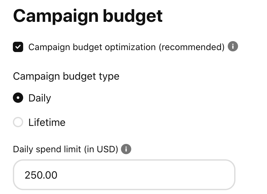The image size is (267, 194).
Task: Click the black checkmark box for budget optimization
Action: tap(18, 47)
